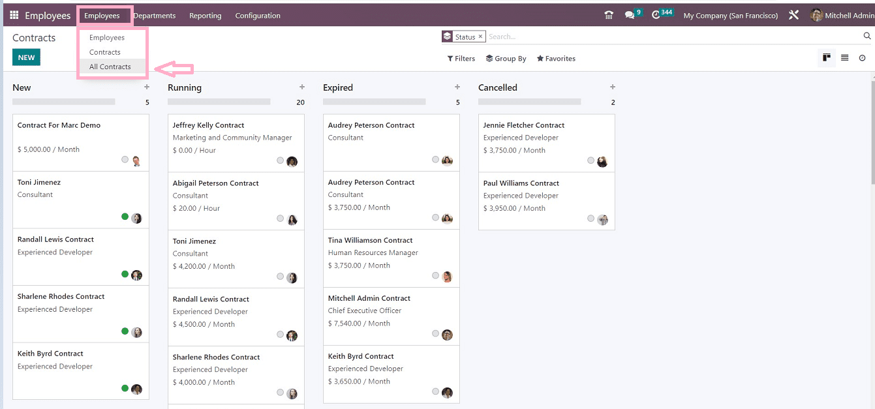The height and width of the screenshot is (409, 875).
Task: Open the Favorites dropdown
Action: pyautogui.click(x=556, y=59)
